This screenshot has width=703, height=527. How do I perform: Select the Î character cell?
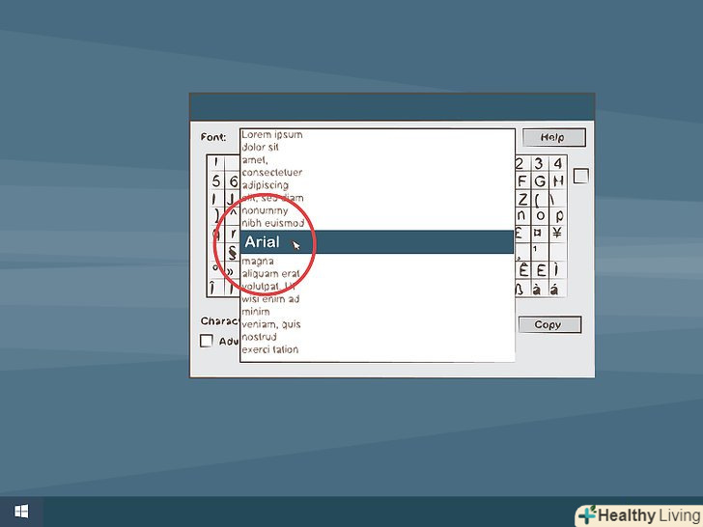(x=213, y=288)
